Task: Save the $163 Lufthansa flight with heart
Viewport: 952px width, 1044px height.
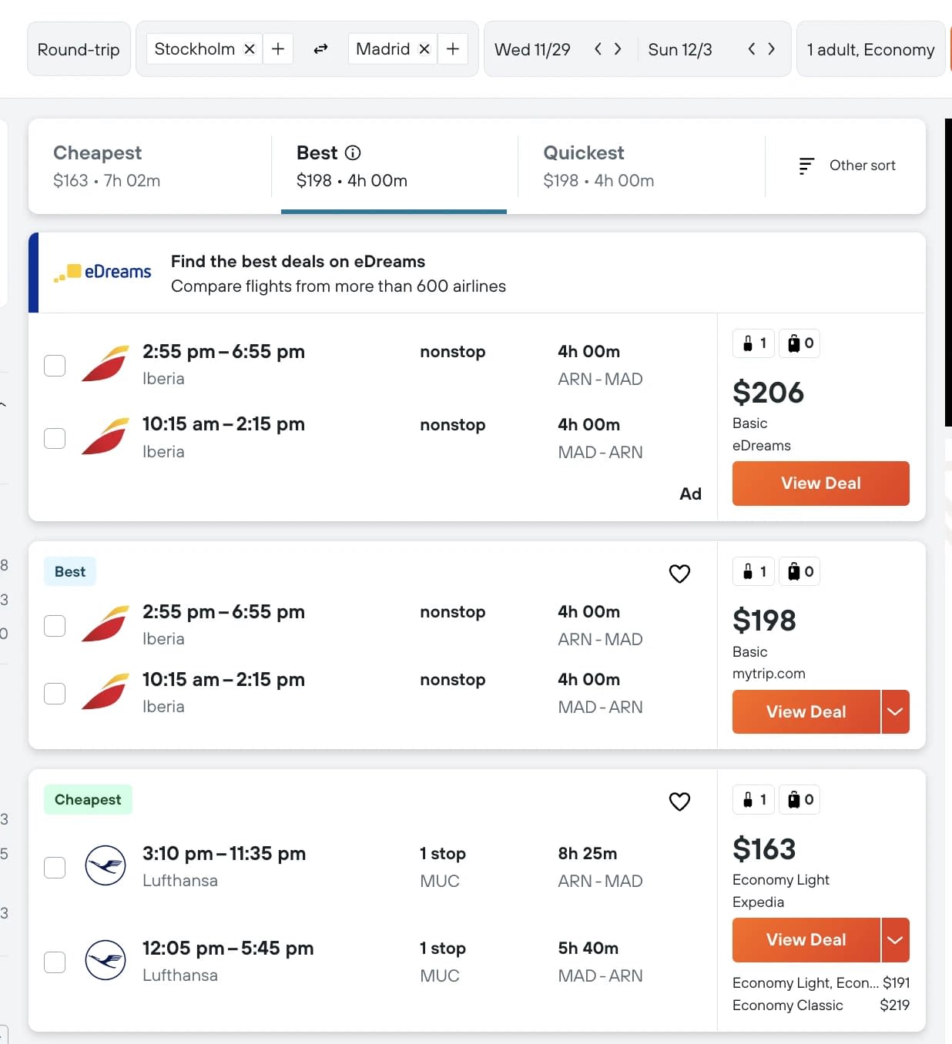Action: pyautogui.click(x=679, y=801)
